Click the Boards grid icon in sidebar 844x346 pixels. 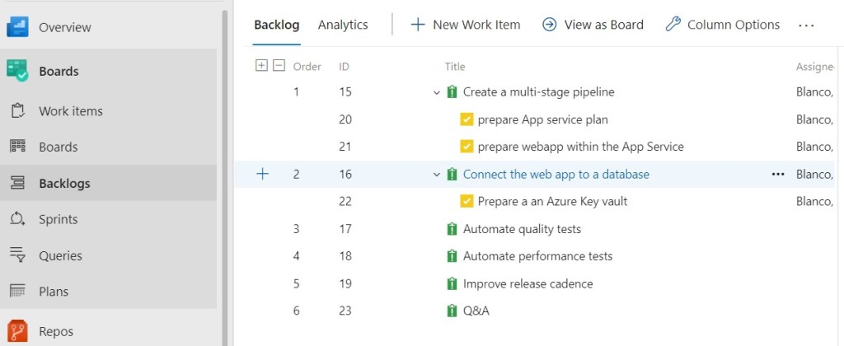pos(18,147)
